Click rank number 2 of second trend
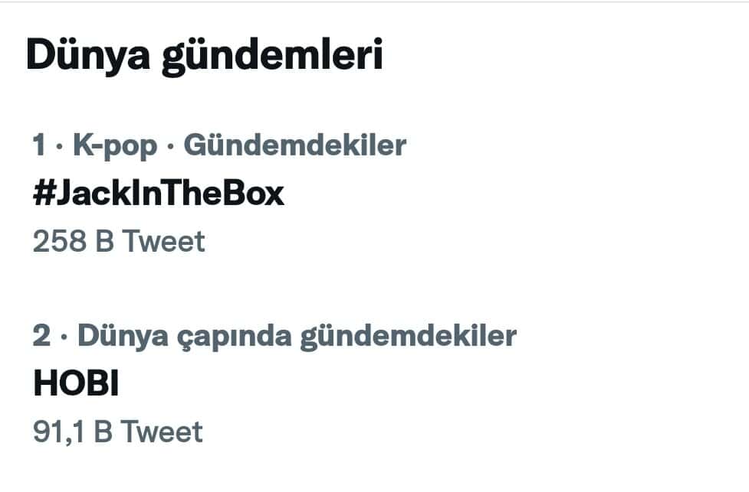Viewport: 749px width, 492px height. tap(41, 336)
